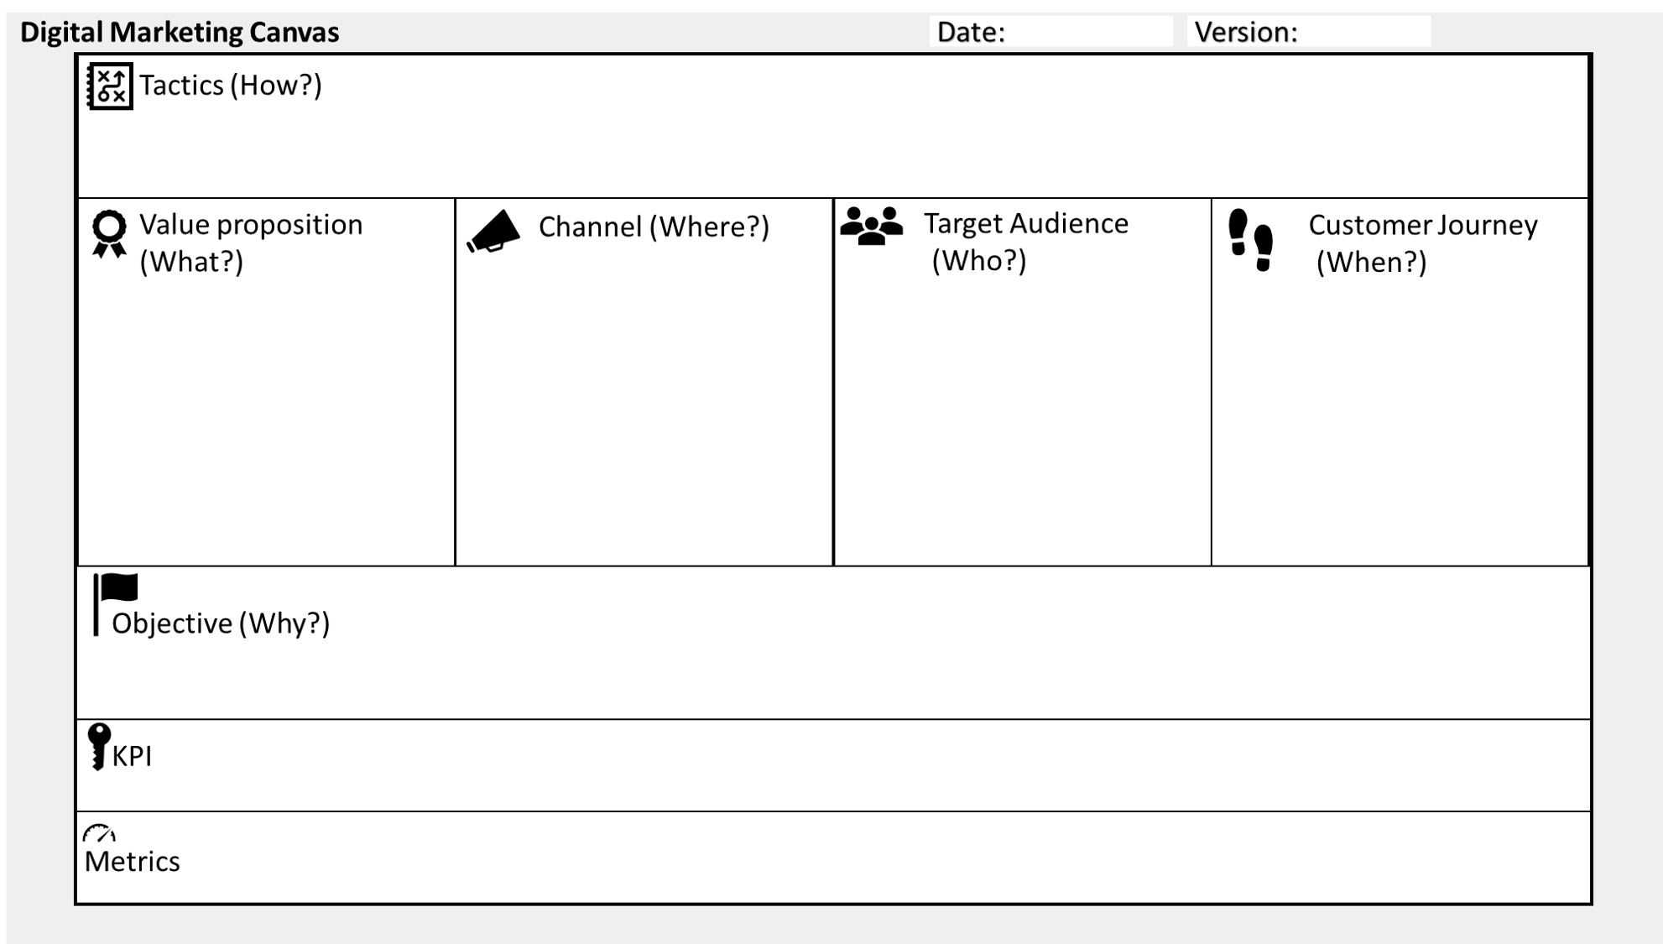Click the Metrics label text
The width and height of the screenshot is (1663, 944).
click(x=132, y=862)
